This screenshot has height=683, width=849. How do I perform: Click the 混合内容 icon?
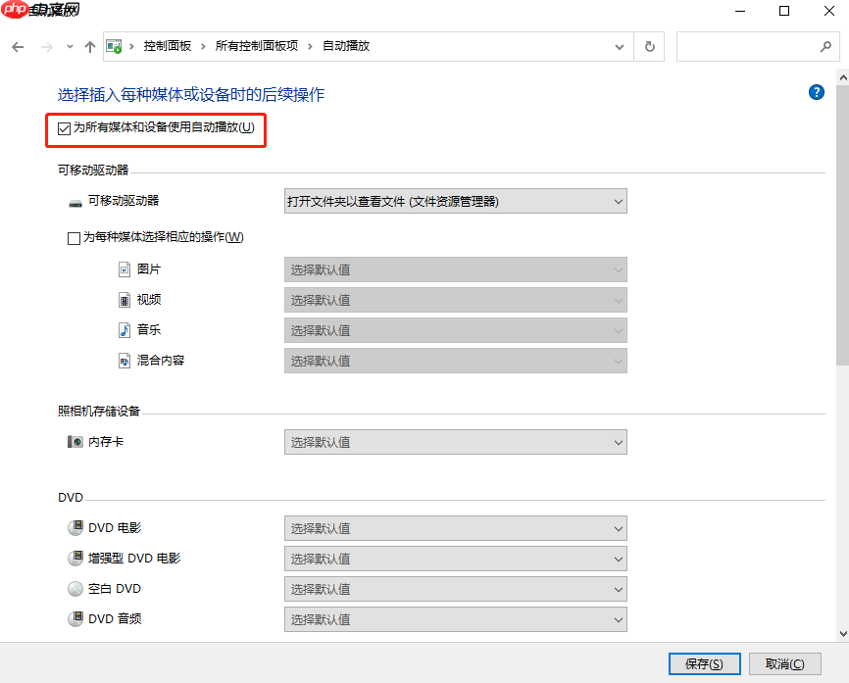124,360
